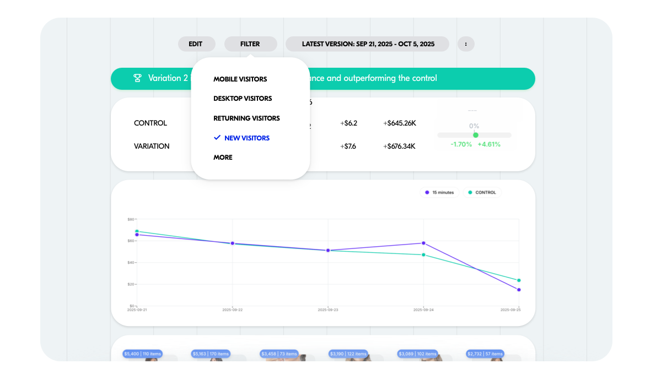Click the purple dot in the 15 minutes legend
656x380 pixels.
[427, 193]
